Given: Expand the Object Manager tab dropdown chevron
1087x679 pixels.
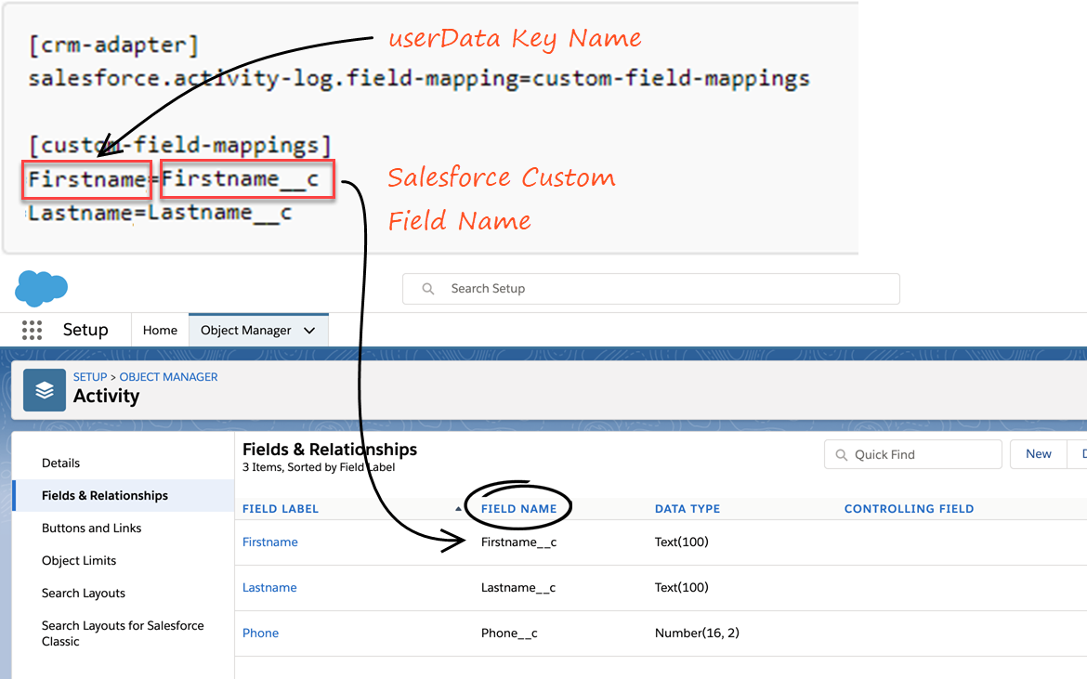Looking at the screenshot, I should coord(309,331).
